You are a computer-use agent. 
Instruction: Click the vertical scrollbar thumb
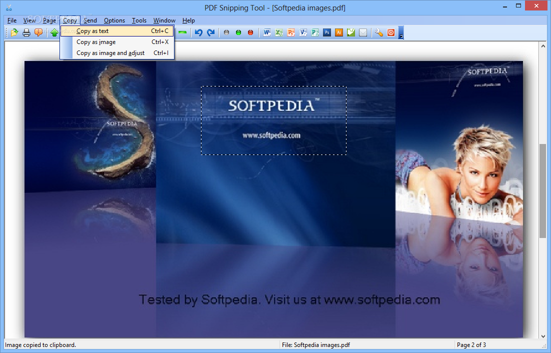pos(543,191)
